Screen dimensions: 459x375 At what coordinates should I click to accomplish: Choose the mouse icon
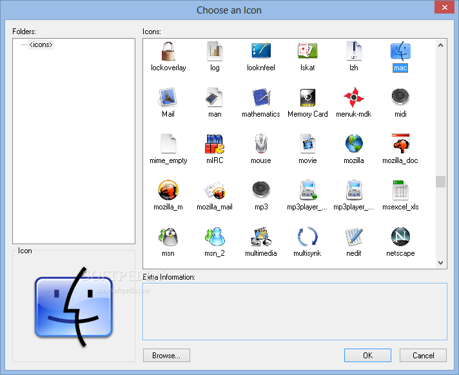[x=261, y=144]
